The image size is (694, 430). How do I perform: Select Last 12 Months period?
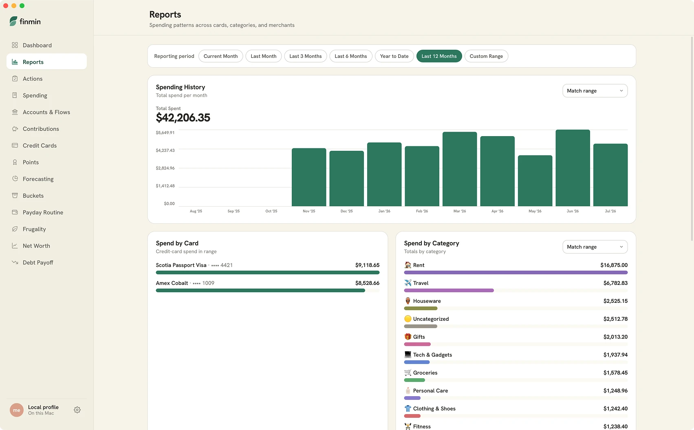point(439,56)
